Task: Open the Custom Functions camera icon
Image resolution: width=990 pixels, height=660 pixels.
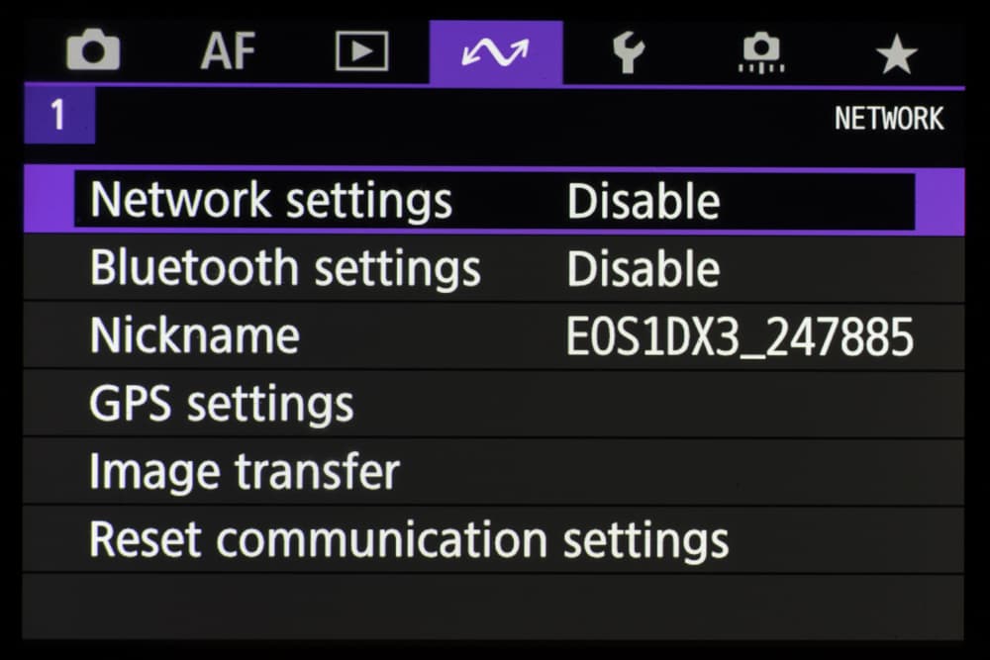Action: click(x=762, y=51)
